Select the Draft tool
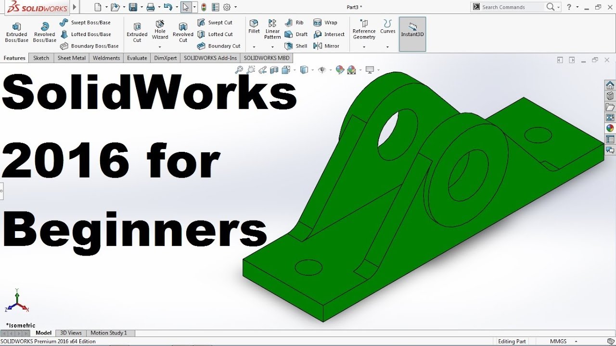The width and height of the screenshot is (616, 346). [x=296, y=35]
